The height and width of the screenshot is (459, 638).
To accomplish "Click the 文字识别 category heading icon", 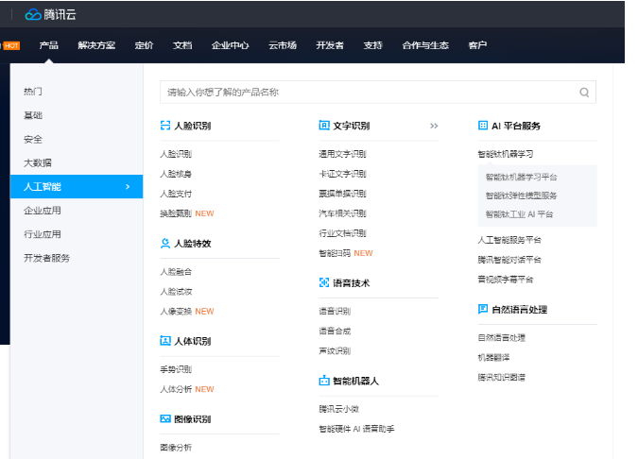I will click(x=324, y=126).
